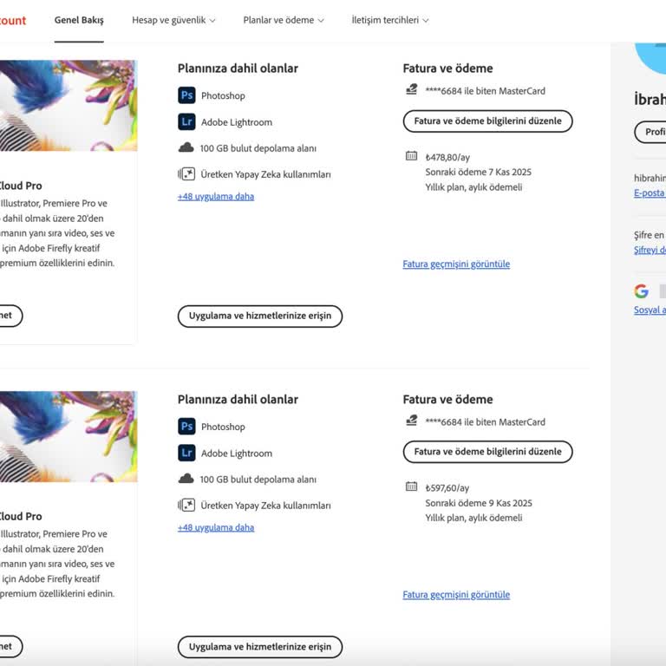Image resolution: width=666 pixels, height=666 pixels.
Task: Click Lightroom icon in ₺478,80 plan
Action: (x=186, y=122)
